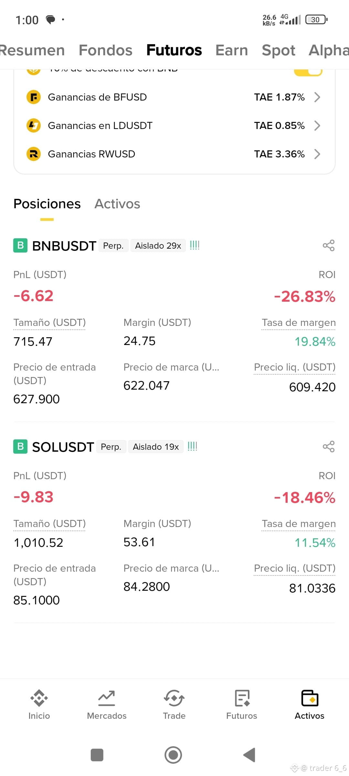
Task: Switch to the Fondos tab
Action: (106, 50)
